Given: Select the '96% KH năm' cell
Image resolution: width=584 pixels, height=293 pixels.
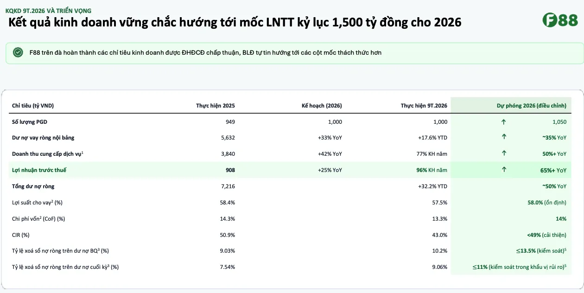Looking at the screenshot, I should coord(432,170).
